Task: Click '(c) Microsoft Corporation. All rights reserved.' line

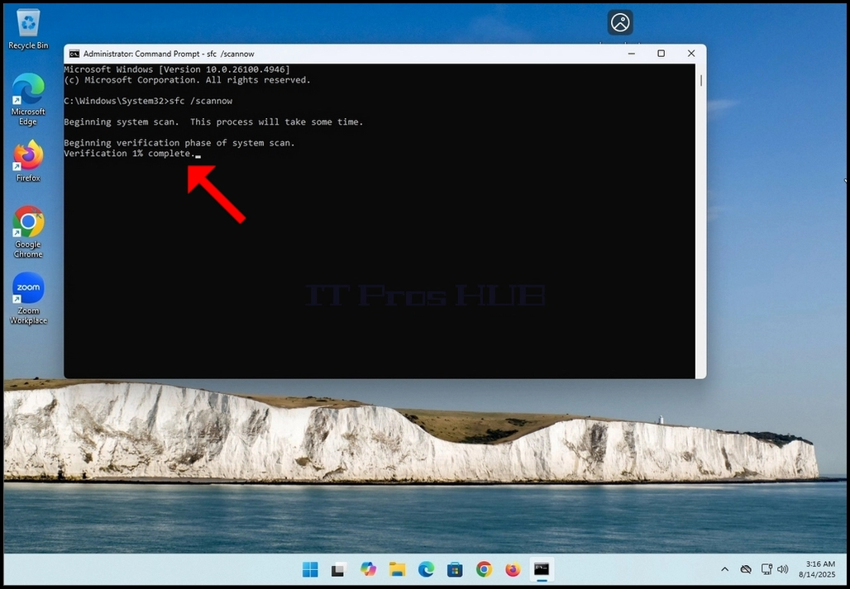Action: coord(188,80)
